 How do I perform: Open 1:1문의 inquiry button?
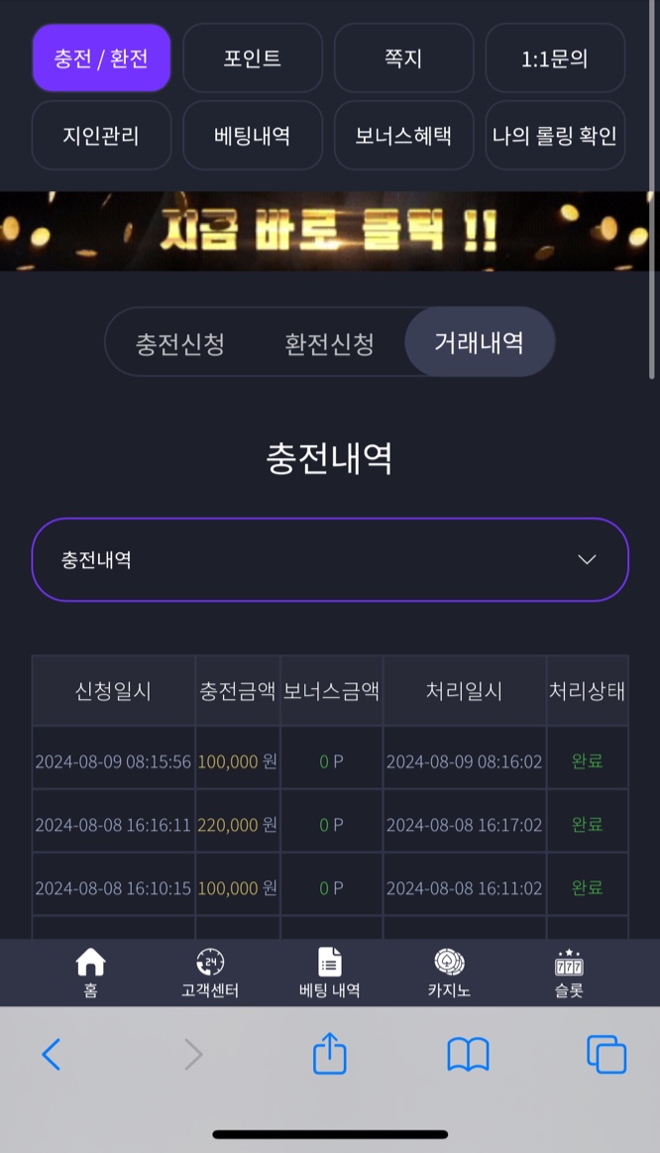(555, 58)
